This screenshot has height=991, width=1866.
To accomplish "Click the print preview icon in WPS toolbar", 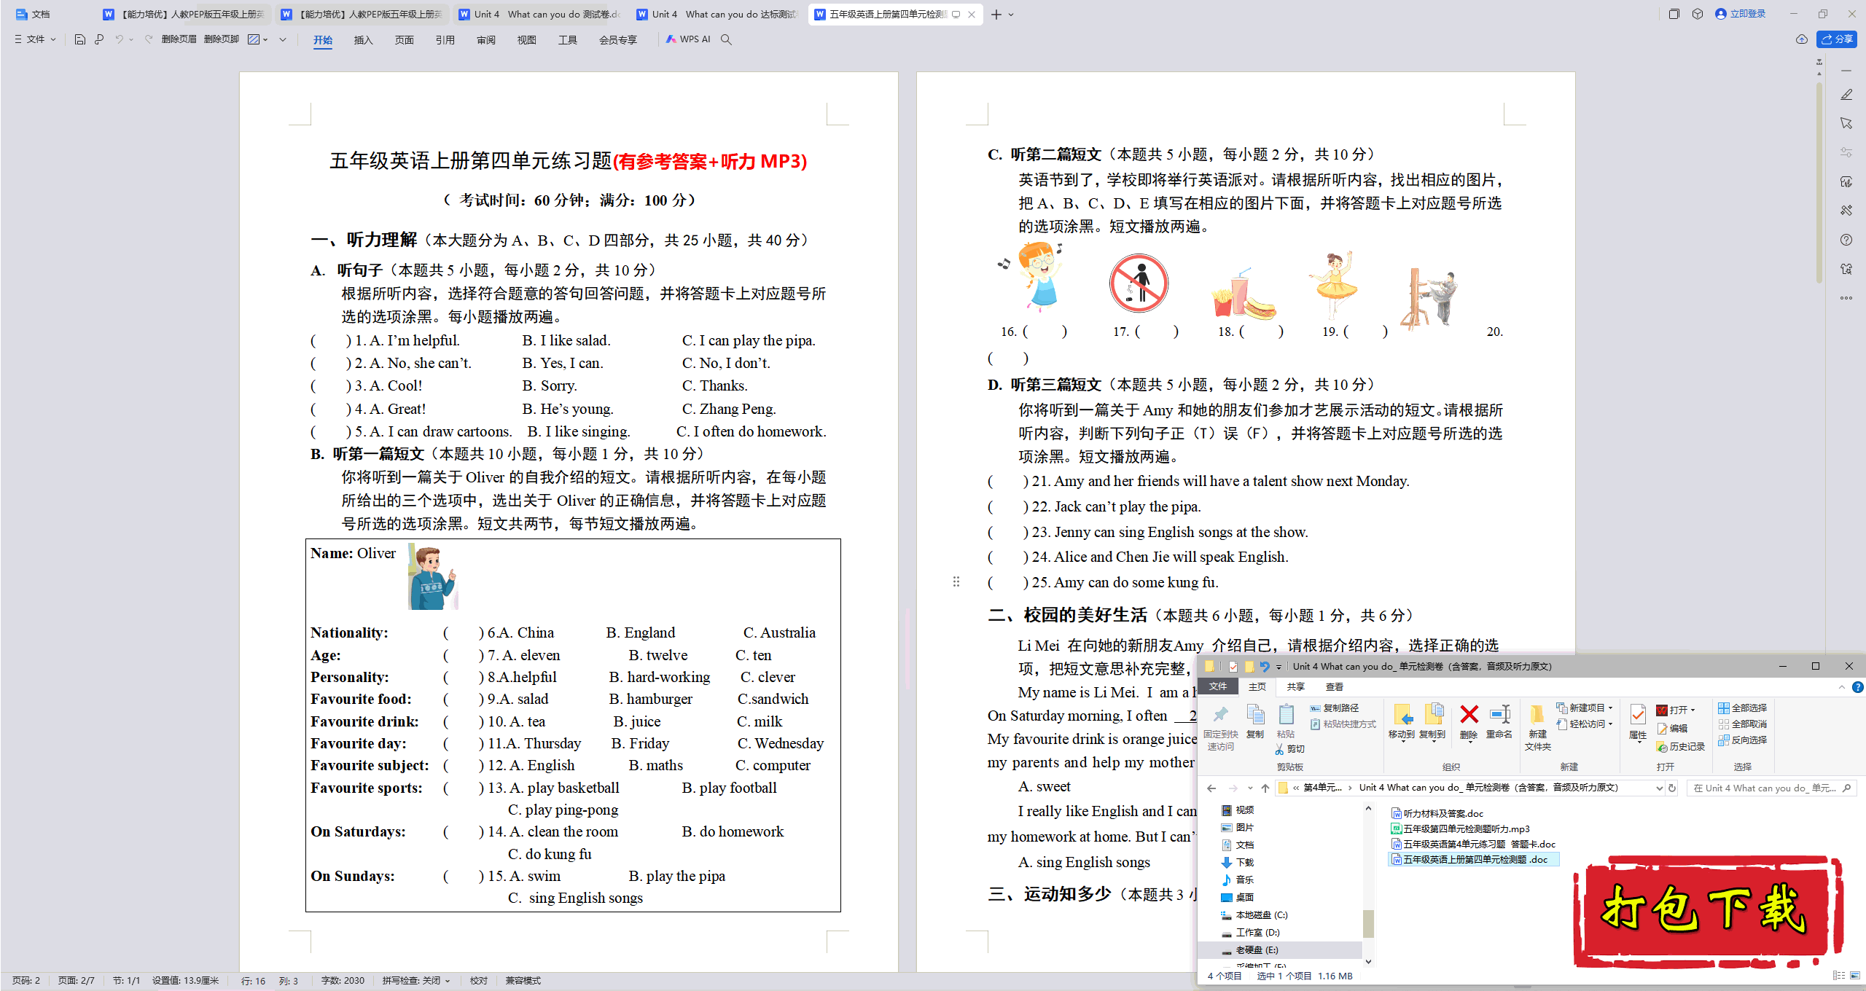I will (x=99, y=39).
